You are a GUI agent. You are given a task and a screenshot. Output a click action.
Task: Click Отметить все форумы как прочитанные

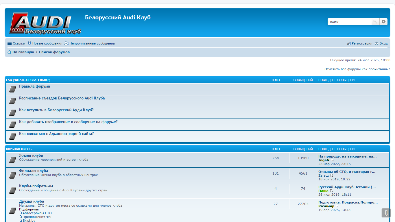point(357,69)
